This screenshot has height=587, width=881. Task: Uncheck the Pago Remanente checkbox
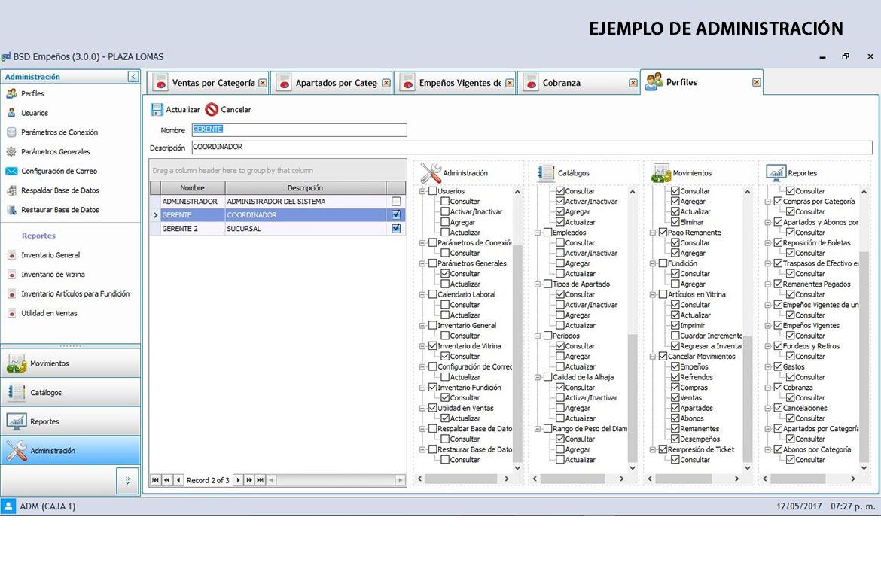(x=663, y=232)
